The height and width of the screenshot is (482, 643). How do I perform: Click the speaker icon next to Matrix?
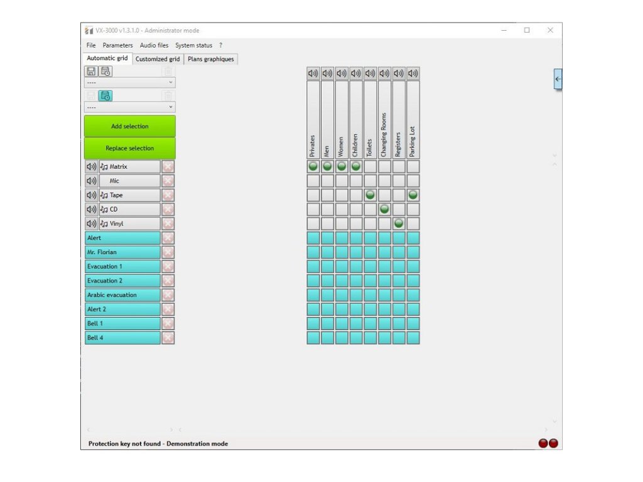point(92,167)
